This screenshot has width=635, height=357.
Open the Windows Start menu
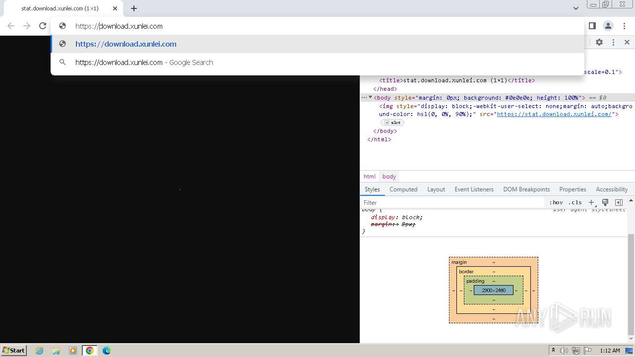point(14,351)
